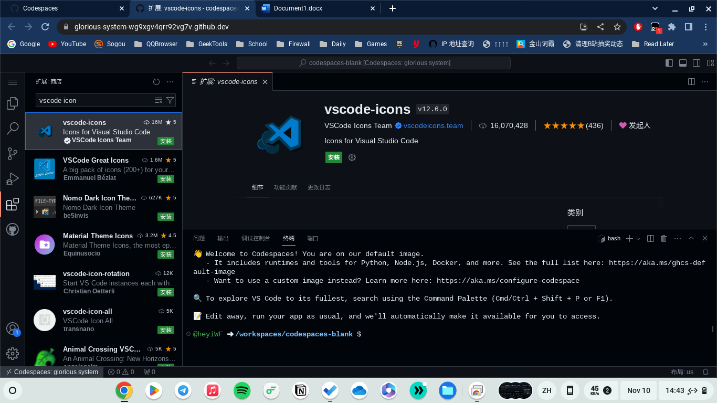Open notifications bell in status bar
Viewport: 717px width, 403px height.
click(705, 372)
